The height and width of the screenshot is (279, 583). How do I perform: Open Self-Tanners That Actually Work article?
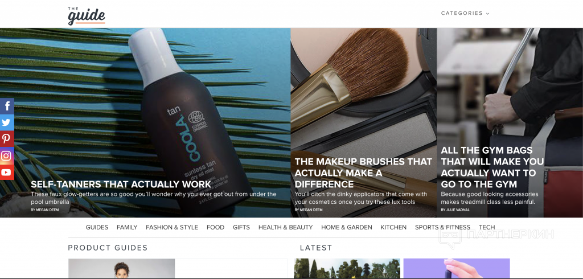click(x=121, y=184)
